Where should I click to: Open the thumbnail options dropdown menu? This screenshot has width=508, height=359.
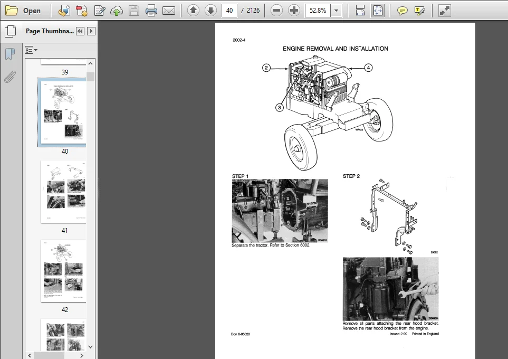[x=31, y=50]
